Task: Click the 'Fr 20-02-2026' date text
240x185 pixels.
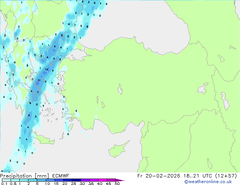Action: click(159, 176)
